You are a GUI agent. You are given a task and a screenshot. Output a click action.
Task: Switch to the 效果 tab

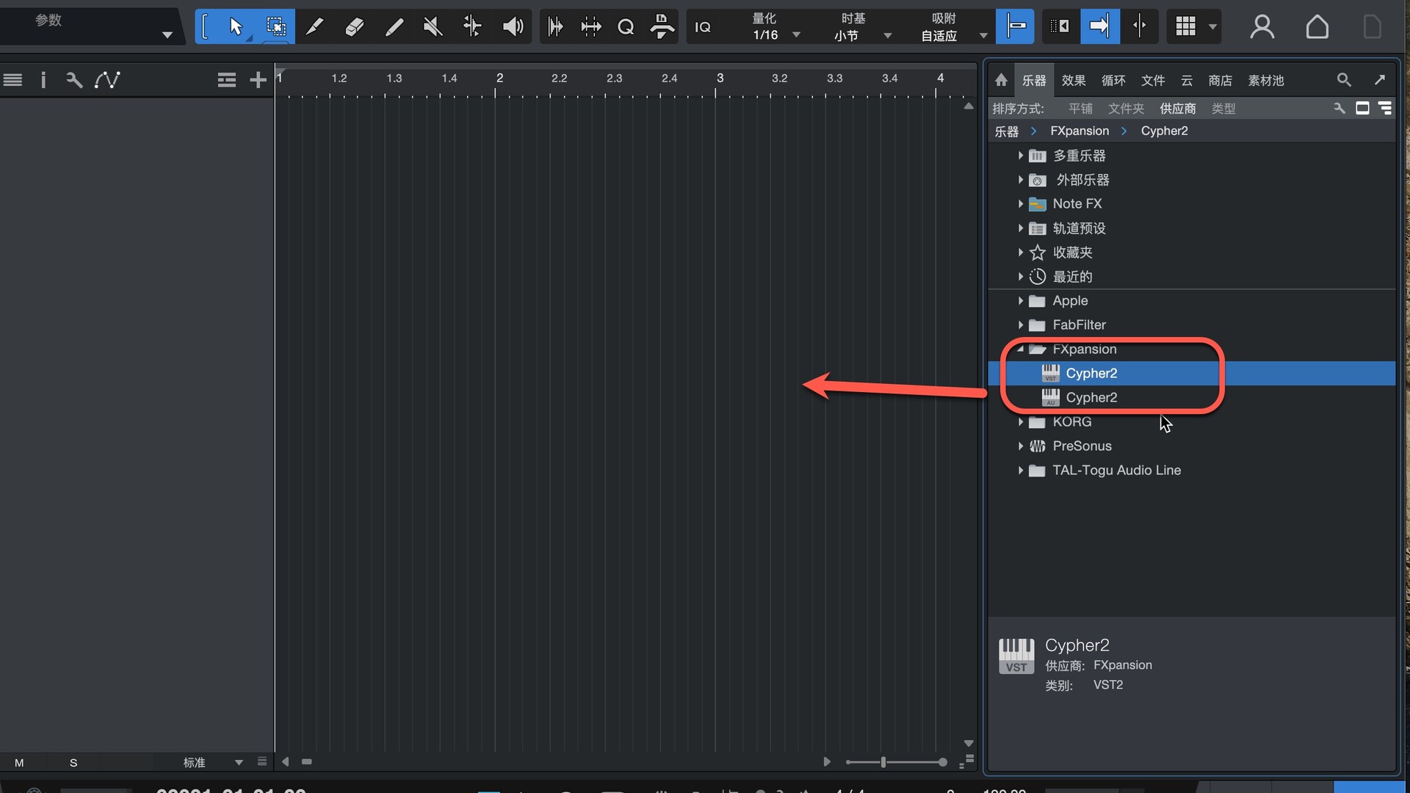[x=1074, y=80]
